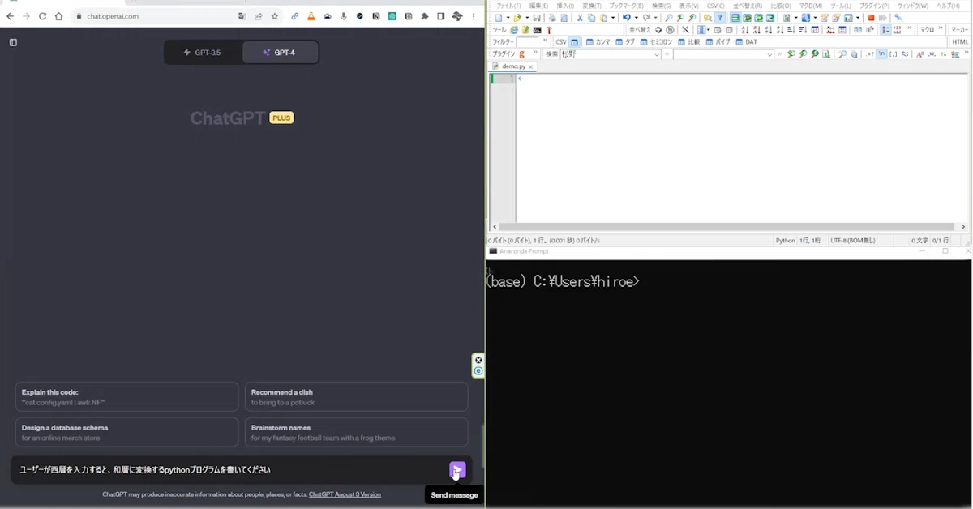973x509 pixels.
Task: Open the ファイル(F) menu
Action: [508, 6]
